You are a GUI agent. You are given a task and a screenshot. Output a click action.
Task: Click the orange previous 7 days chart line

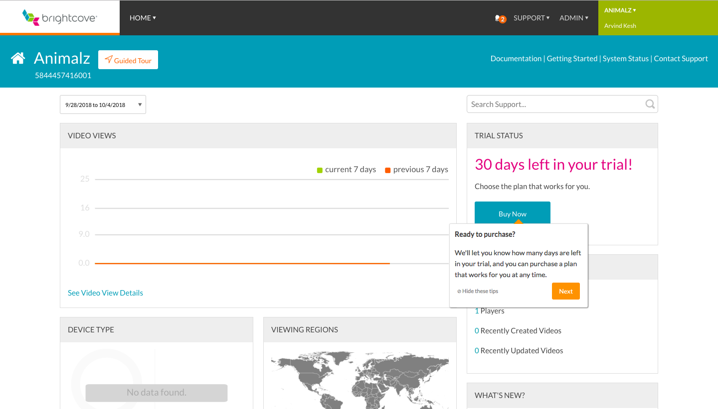tap(242, 263)
